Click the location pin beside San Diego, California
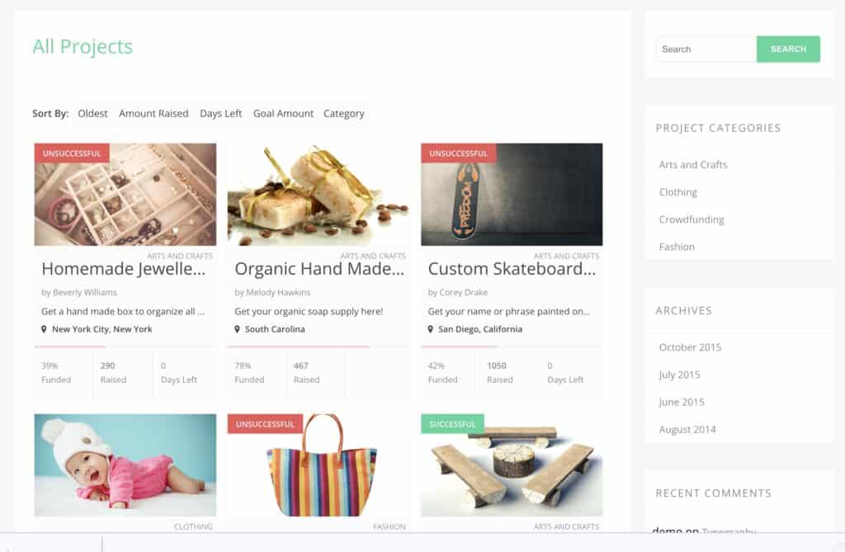Screen dimensions: 845x552 point(430,329)
